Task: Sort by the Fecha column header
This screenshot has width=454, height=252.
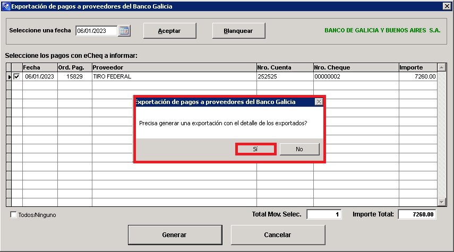Action: pos(40,67)
